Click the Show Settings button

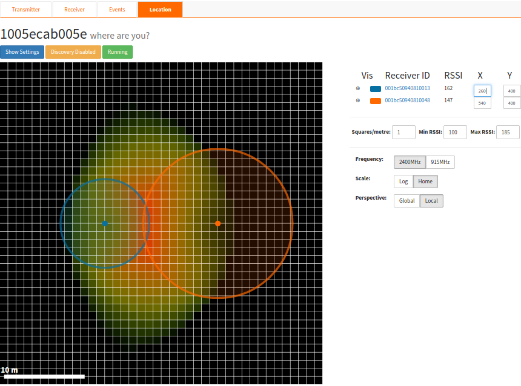point(22,52)
